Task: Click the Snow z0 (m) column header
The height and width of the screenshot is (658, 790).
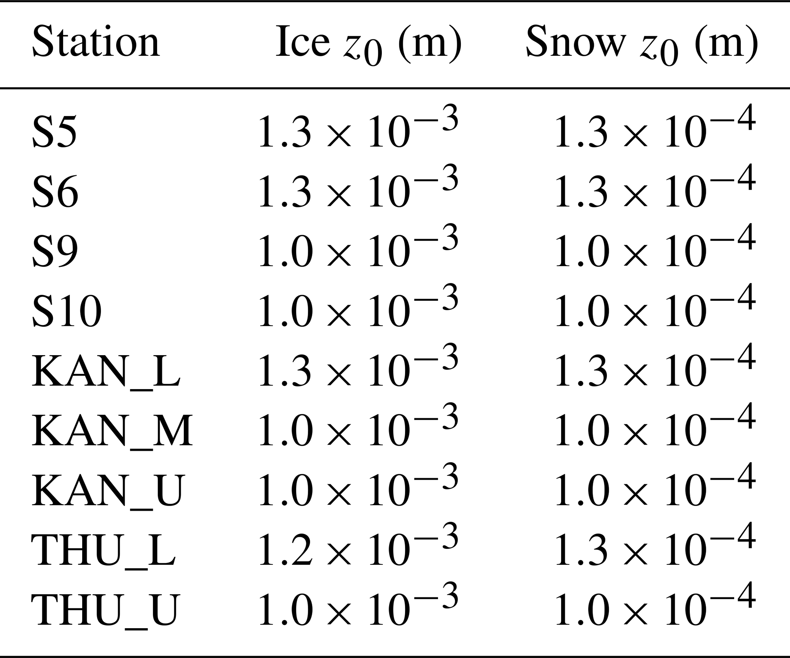Action: click(x=642, y=44)
